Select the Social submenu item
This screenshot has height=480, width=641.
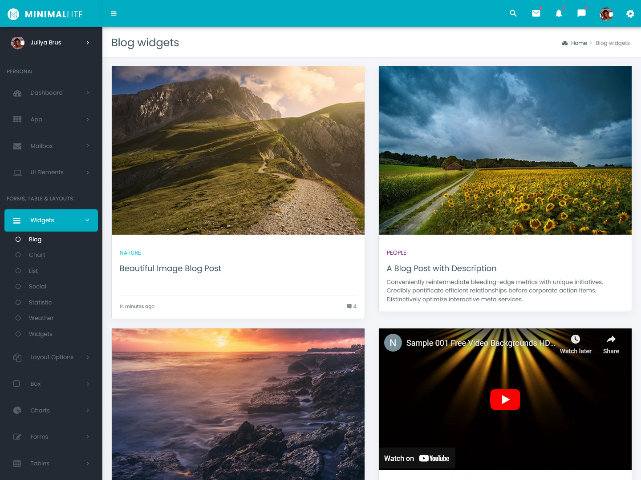click(x=37, y=287)
